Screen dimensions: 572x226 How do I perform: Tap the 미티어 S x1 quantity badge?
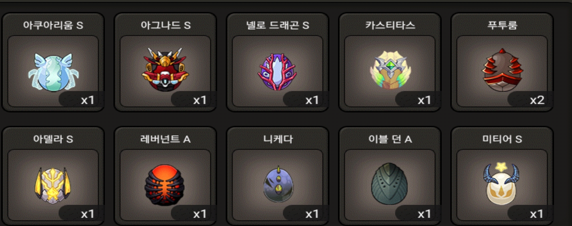coord(531,213)
